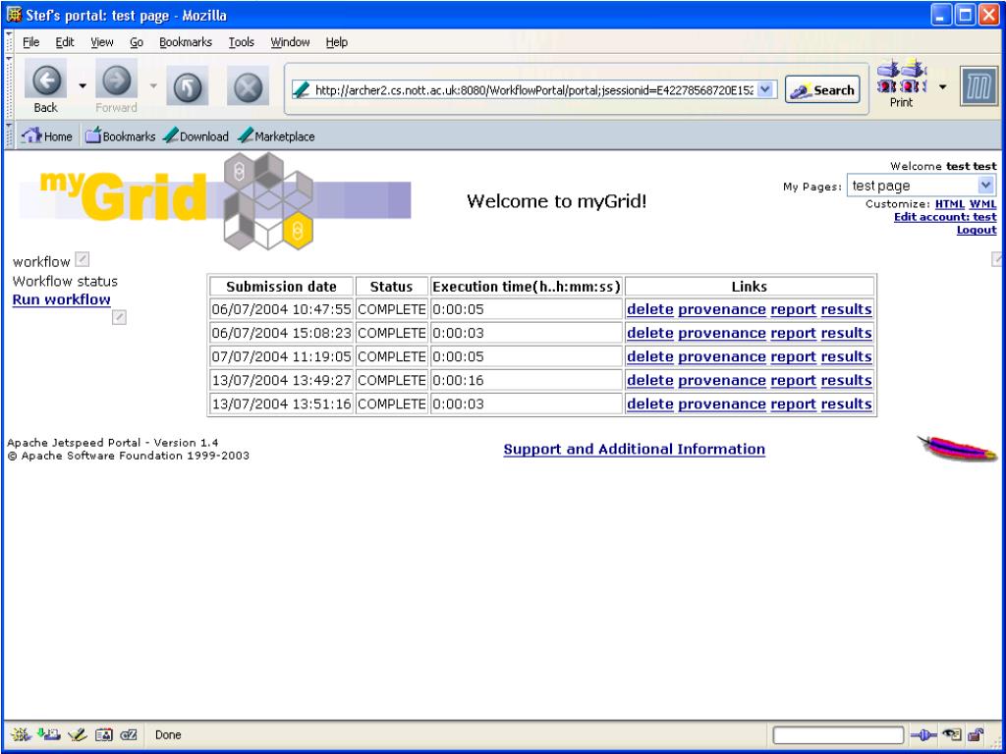
Task: Click the Status column header
Action: click(391, 287)
